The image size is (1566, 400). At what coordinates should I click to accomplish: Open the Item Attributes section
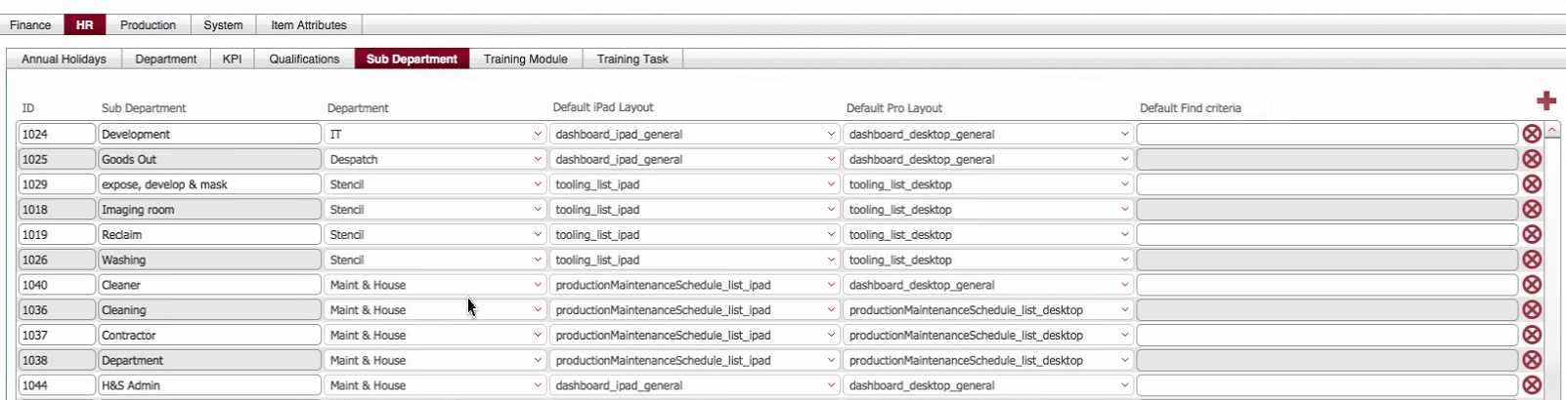(x=309, y=25)
